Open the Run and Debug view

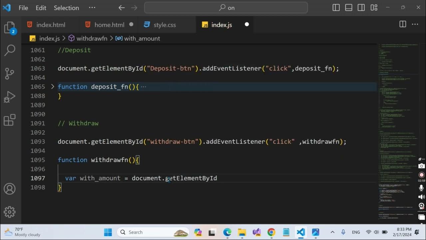point(10,97)
